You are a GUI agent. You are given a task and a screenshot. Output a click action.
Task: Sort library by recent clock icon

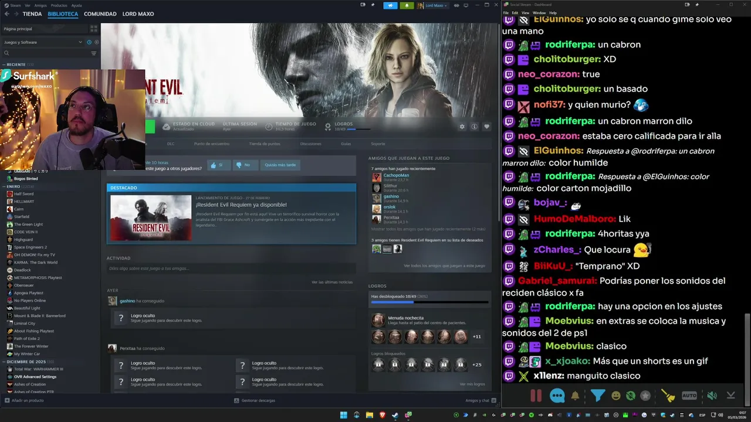point(89,42)
